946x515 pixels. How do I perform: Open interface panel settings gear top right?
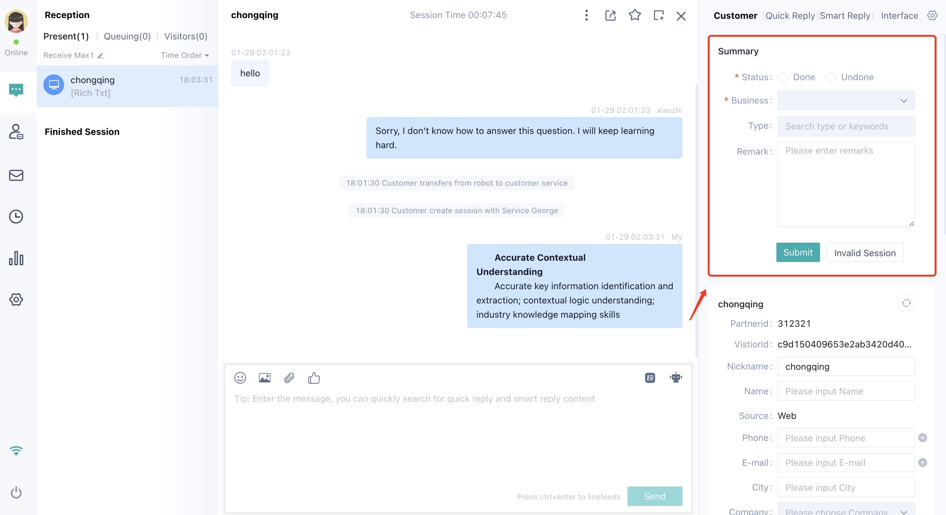(932, 16)
